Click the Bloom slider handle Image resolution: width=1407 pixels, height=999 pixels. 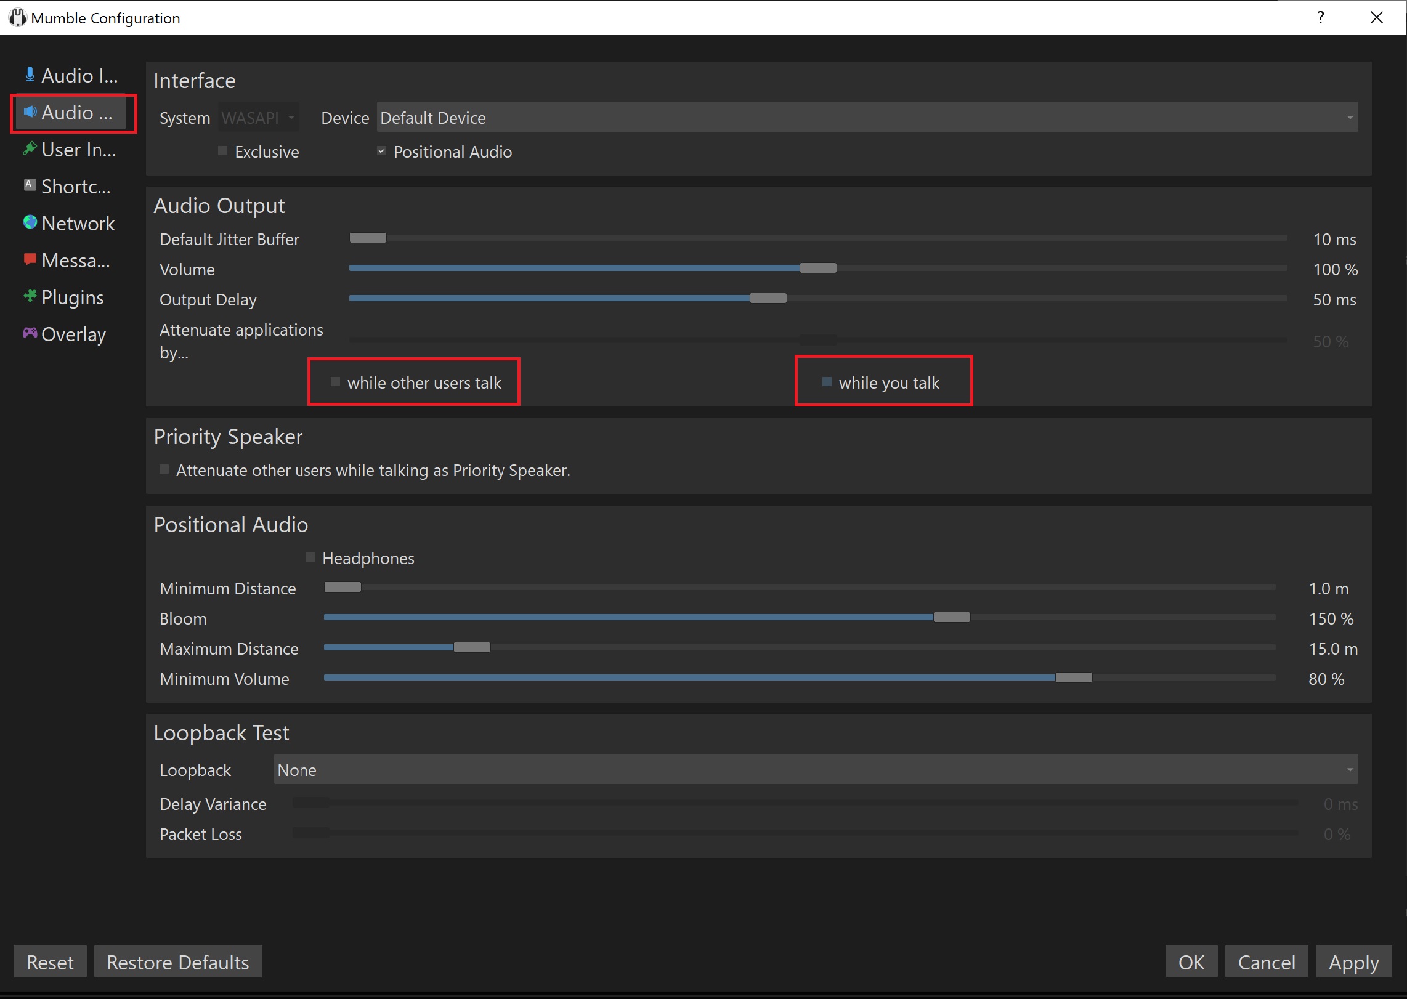[x=952, y=617]
